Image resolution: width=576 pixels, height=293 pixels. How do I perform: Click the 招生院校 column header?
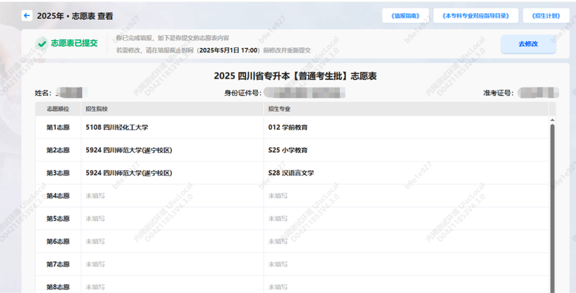coord(97,109)
